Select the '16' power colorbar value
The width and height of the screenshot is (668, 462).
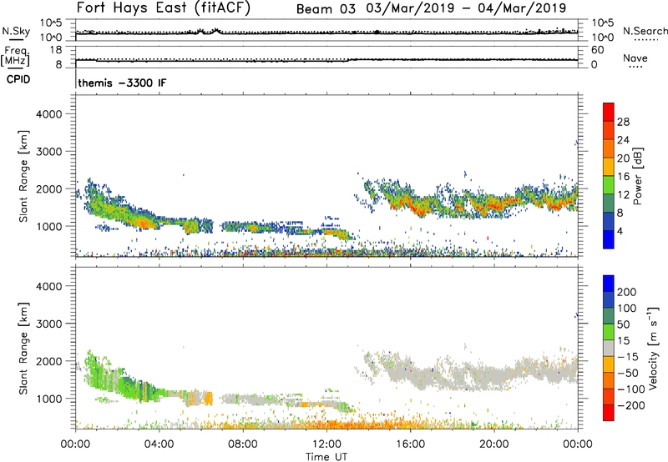coord(623,177)
